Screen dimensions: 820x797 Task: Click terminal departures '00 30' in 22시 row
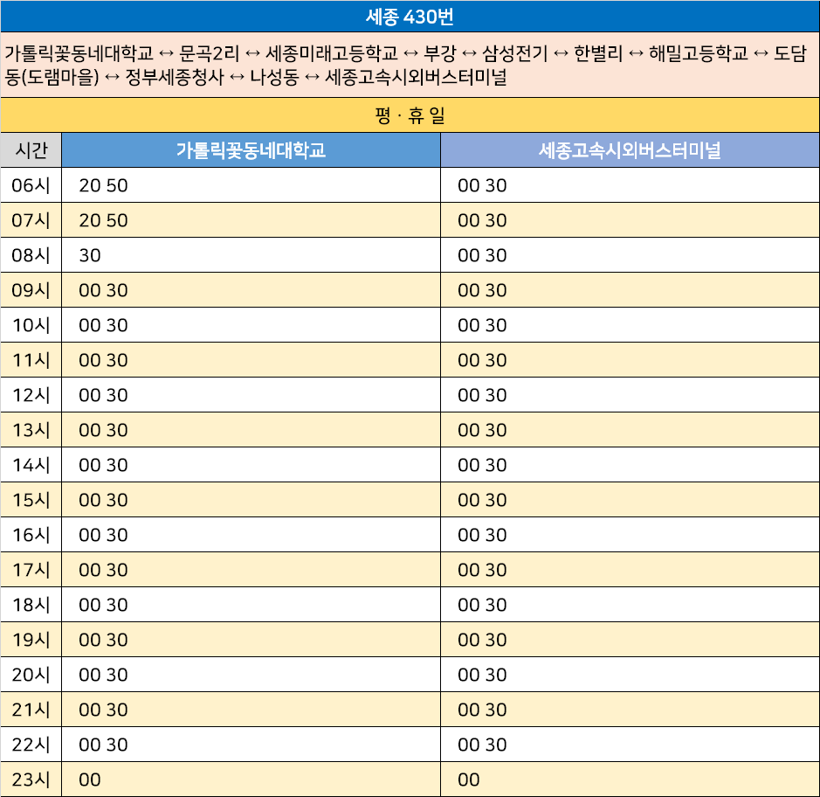click(482, 745)
